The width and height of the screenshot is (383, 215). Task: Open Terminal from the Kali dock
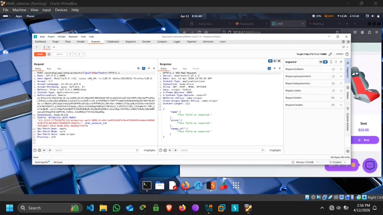click(147, 186)
